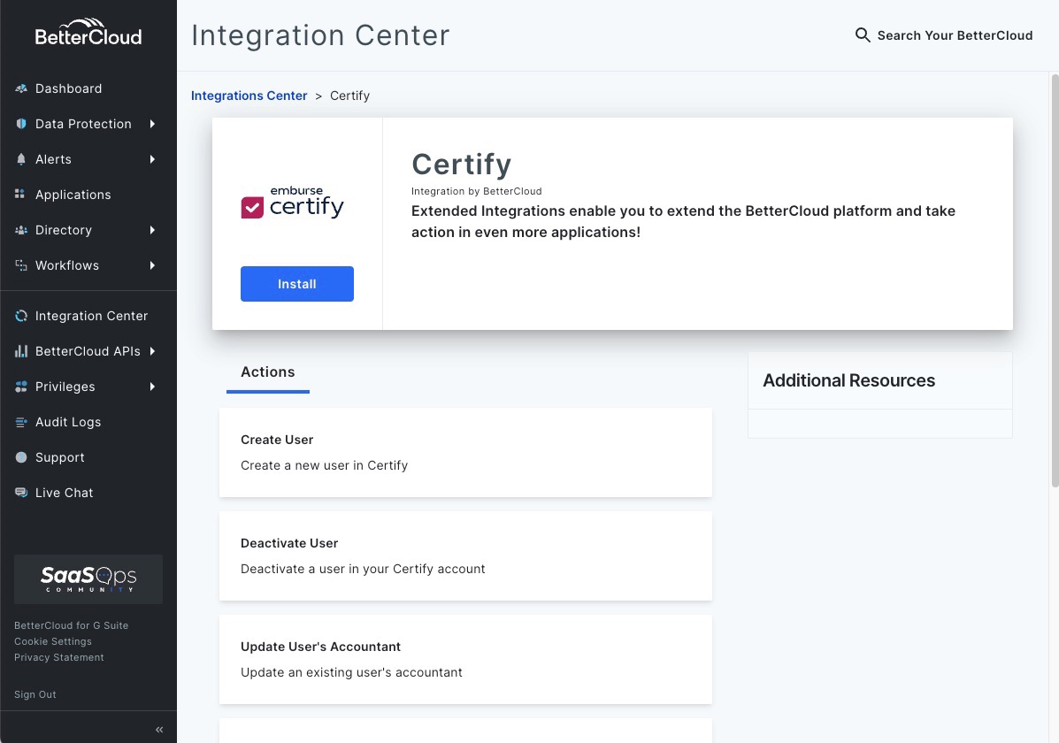Click the Live Chat bubble icon
Image resolution: width=1059 pixels, height=743 pixels.
pos(20,493)
